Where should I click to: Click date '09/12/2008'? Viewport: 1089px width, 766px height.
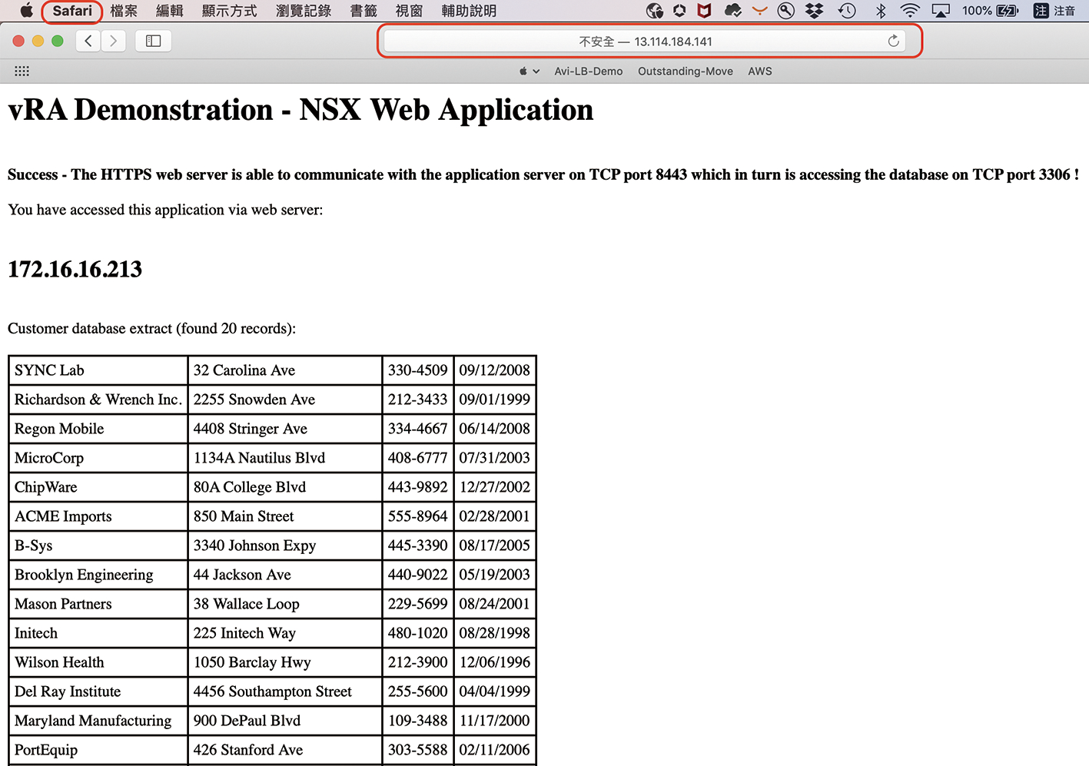pos(495,370)
